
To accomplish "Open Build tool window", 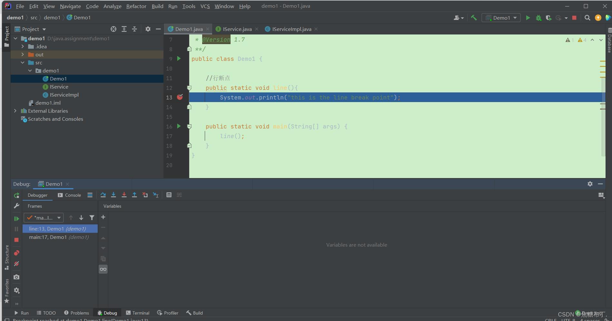I will coord(194,313).
